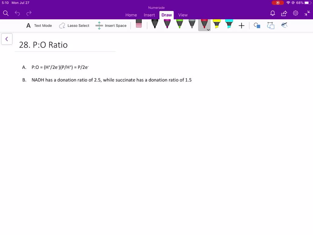Select the pink Eraser tool
313x235 pixels.
click(x=138, y=24)
